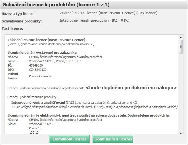Click the value Právnická osoba
The width and height of the screenshot is (188, 145).
pos(40,76)
